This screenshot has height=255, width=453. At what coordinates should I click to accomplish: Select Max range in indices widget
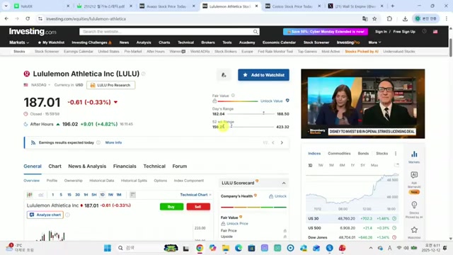point(374,165)
